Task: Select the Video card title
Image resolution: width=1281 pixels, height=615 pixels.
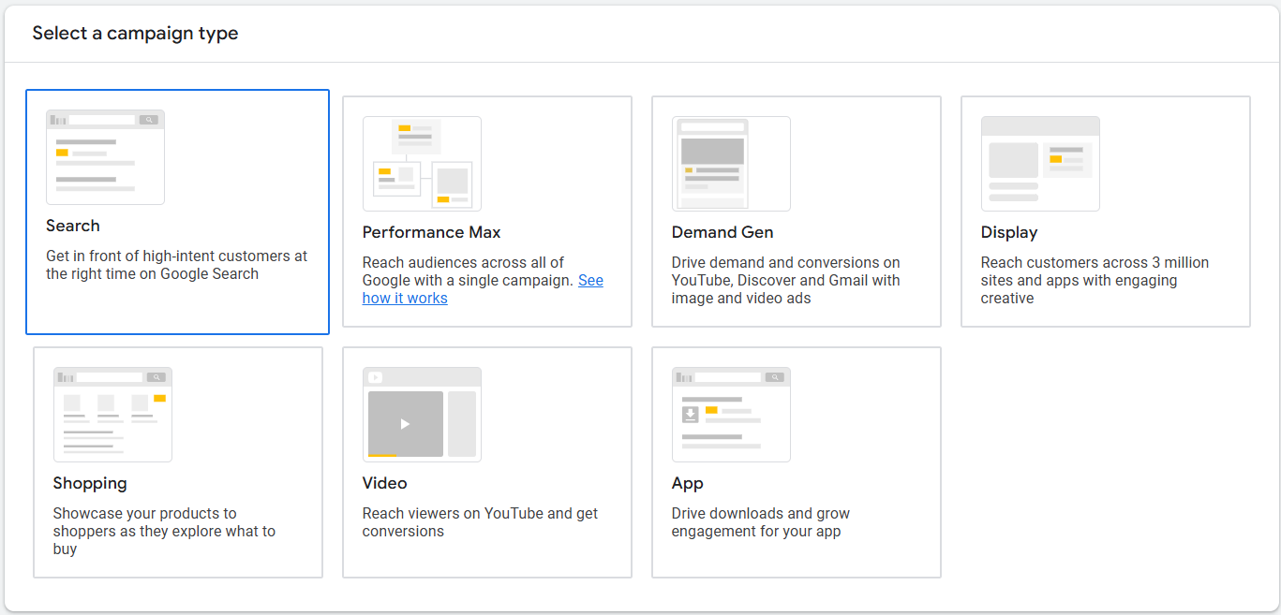Action: click(x=385, y=483)
